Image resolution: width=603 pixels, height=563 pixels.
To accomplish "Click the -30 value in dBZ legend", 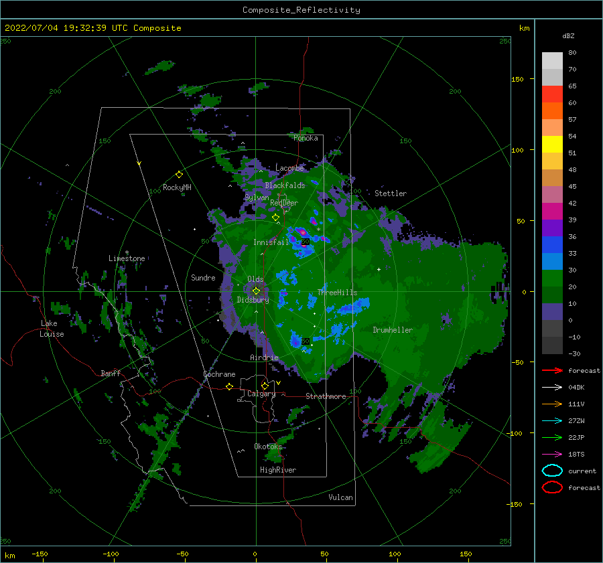I will pos(574,353).
